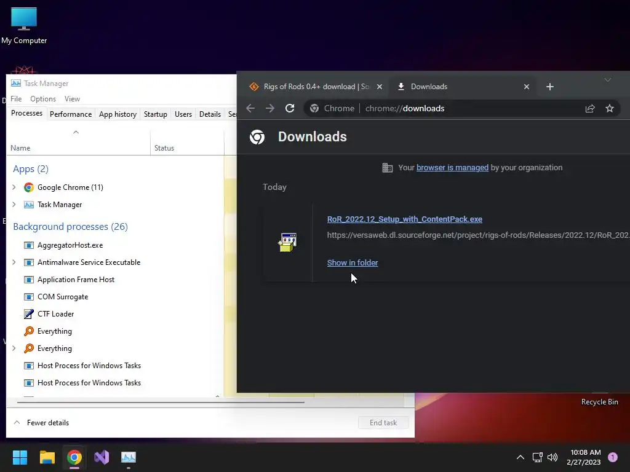Click CTF Loader pen icon
Image resolution: width=630 pixels, height=472 pixels.
(x=28, y=314)
